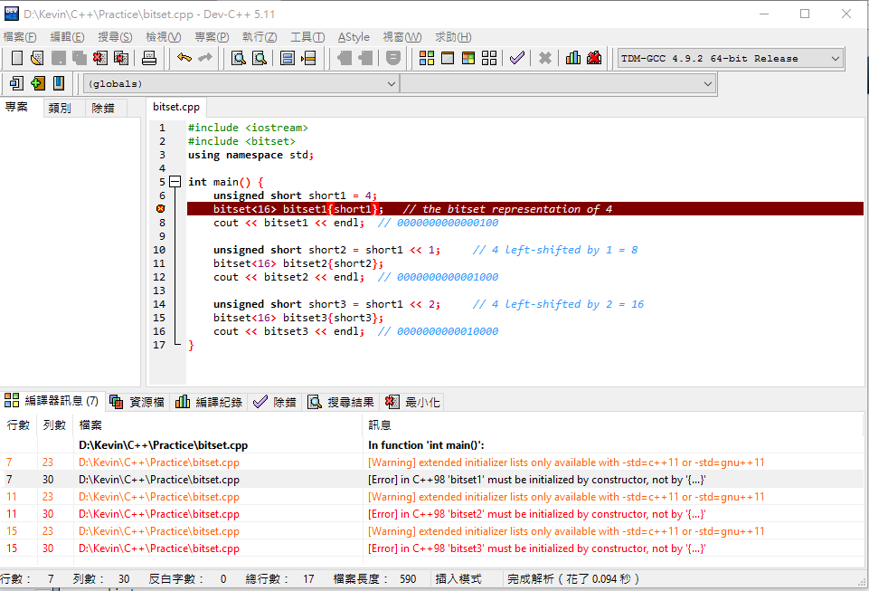Click the Compile toolbar icon with colored squares
869x591 pixels.
tap(427, 58)
